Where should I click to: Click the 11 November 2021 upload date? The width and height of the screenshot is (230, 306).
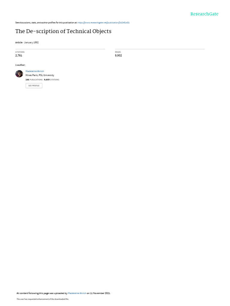pos(100,293)
